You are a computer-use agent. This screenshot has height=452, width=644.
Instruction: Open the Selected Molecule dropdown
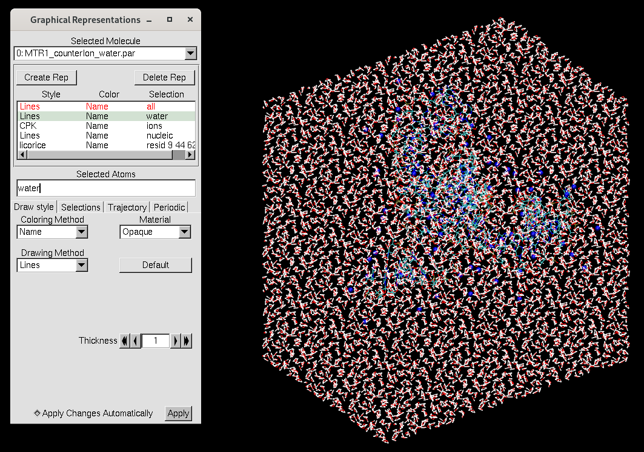pyautogui.click(x=190, y=53)
